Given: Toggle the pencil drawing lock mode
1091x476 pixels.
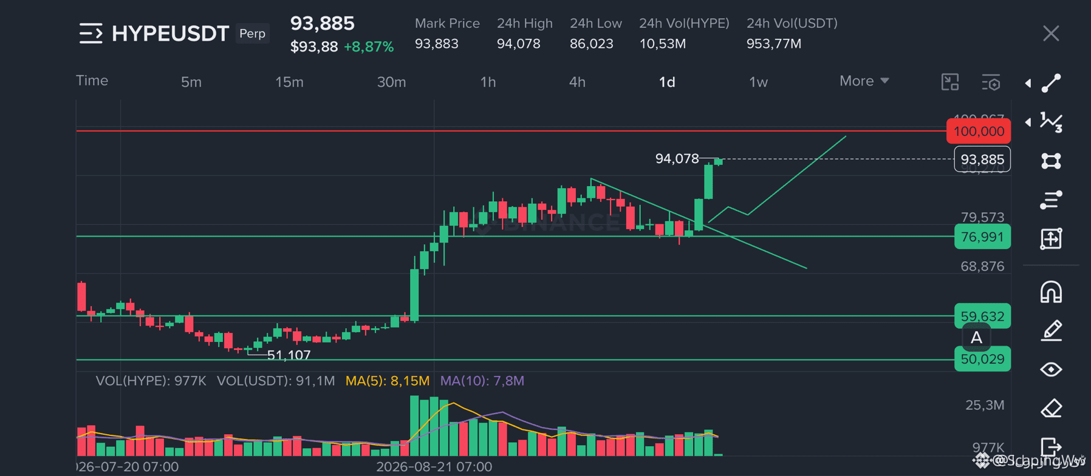Looking at the screenshot, I should pyautogui.click(x=1051, y=331).
